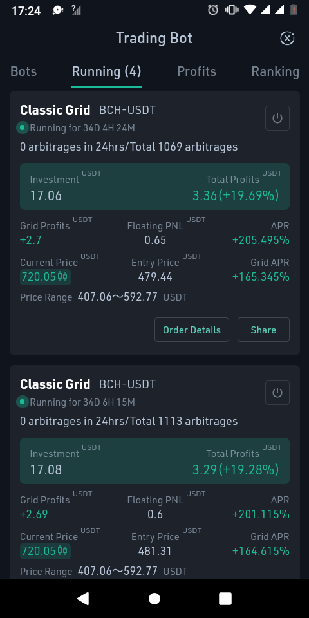The height and width of the screenshot is (618, 309).
Task: Switch to the Bots tab
Action: [x=24, y=71]
